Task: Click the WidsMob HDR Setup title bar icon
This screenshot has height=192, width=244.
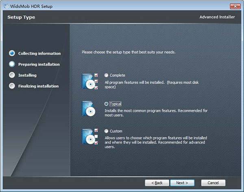Action: coord(6,6)
